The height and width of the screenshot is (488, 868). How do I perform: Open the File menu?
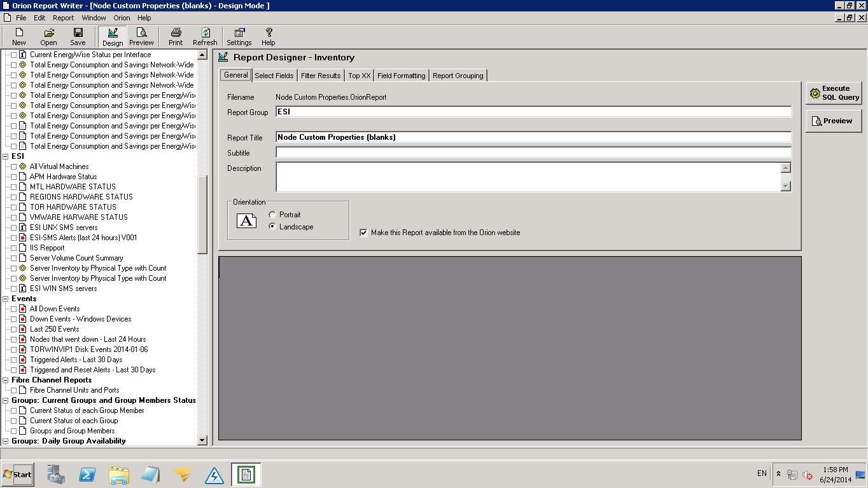(21, 18)
